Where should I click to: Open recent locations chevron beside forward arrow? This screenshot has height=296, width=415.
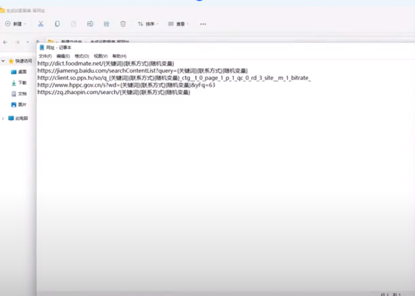coord(28,42)
